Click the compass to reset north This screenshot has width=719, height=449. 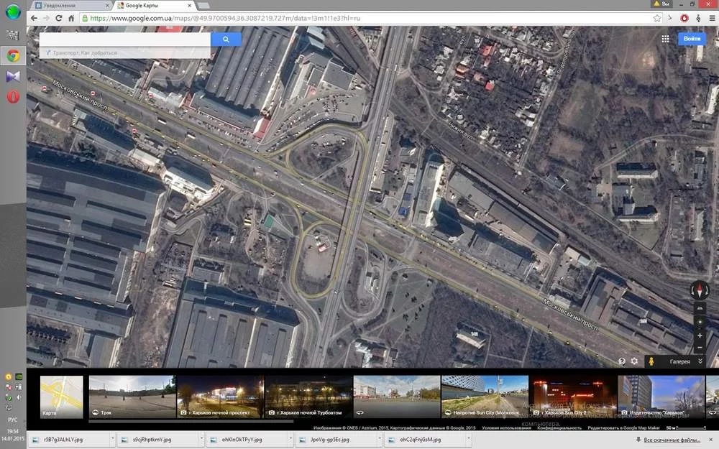click(x=700, y=290)
